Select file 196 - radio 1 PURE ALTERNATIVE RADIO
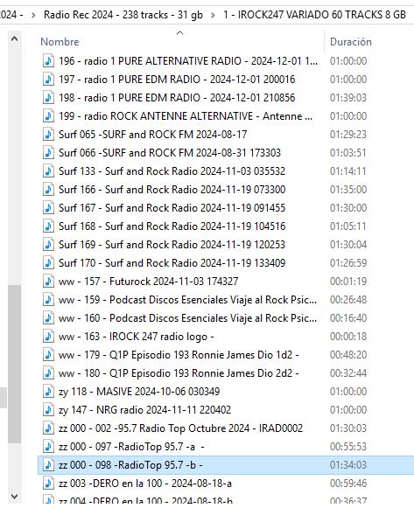This screenshot has width=414, height=515. coord(188,61)
